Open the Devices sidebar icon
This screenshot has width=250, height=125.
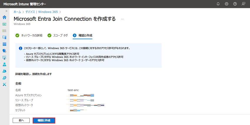(x=4, y=37)
